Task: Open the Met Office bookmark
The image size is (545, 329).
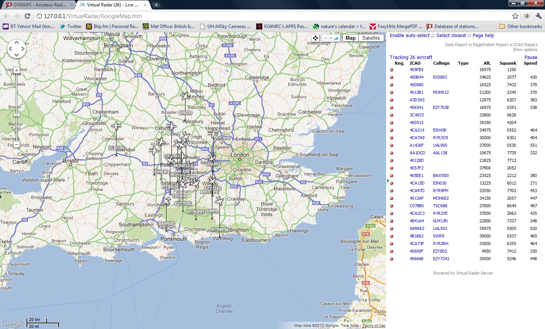Action: point(168,26)
